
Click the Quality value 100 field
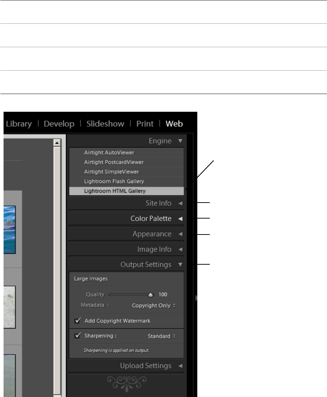163,294
